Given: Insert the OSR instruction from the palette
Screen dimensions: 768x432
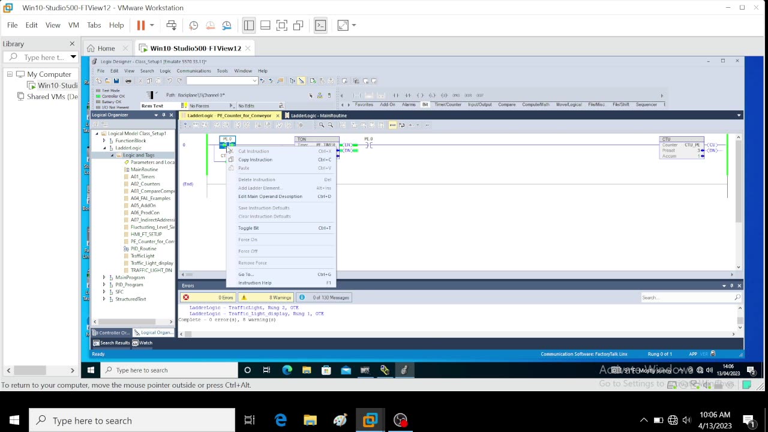Looking at the screenshot, I should click(468, 95).
